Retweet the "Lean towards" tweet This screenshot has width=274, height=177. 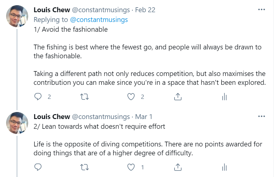click(x=84, y=167)
